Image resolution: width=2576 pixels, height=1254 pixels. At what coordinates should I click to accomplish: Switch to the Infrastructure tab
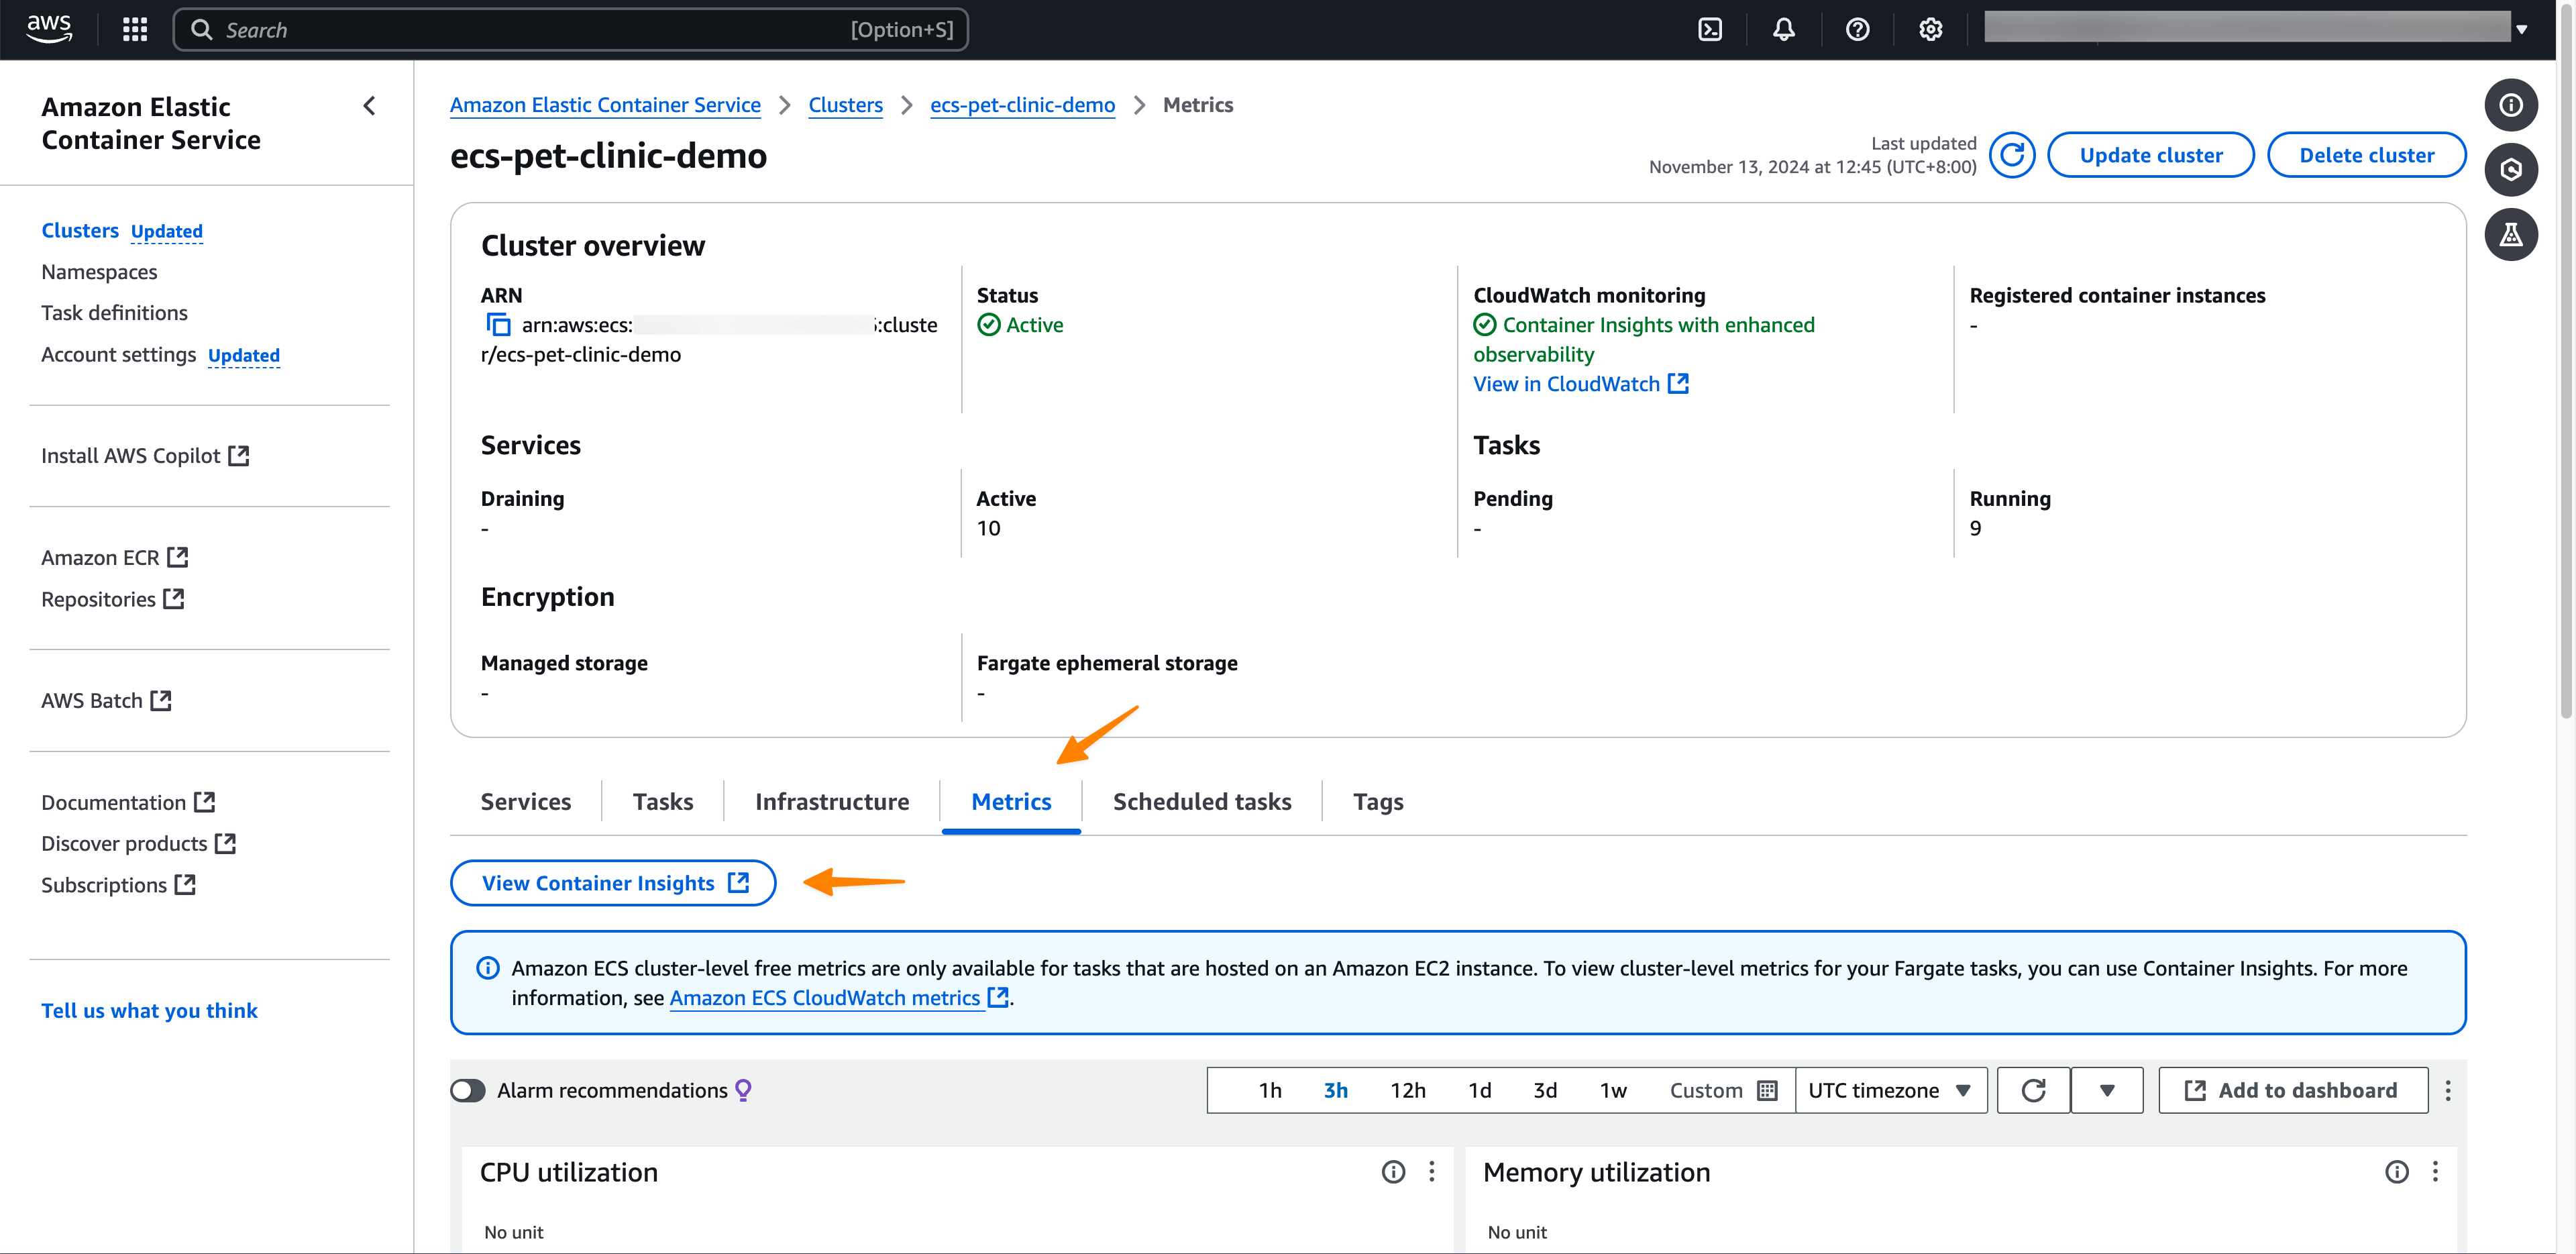[x=831, y=802]
